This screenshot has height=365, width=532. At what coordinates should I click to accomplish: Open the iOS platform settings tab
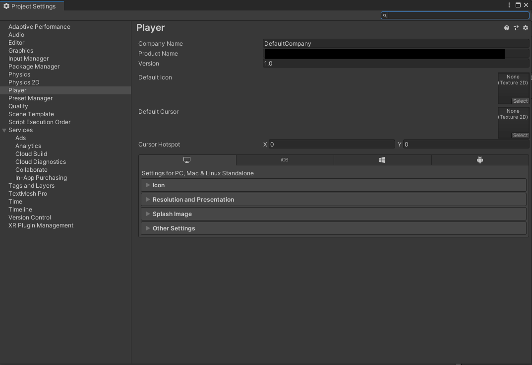pyautogui.click(x=285, y=159)
